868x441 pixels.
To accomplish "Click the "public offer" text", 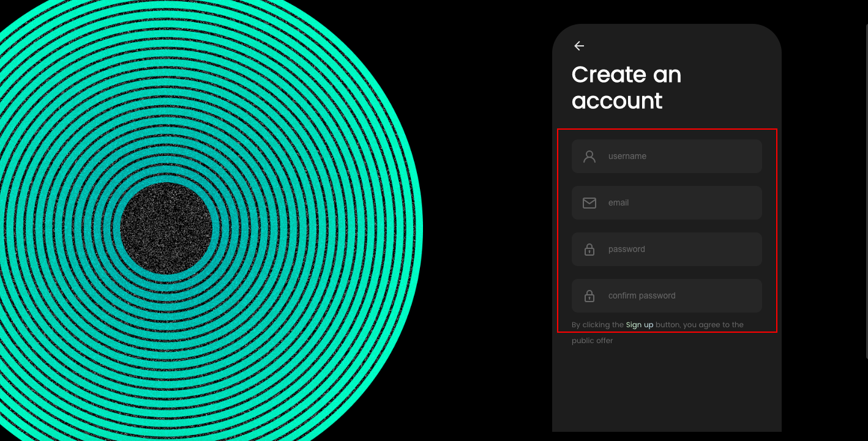I will [592, 341].
